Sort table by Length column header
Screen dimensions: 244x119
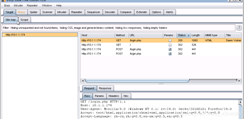(x=196, y=35)
